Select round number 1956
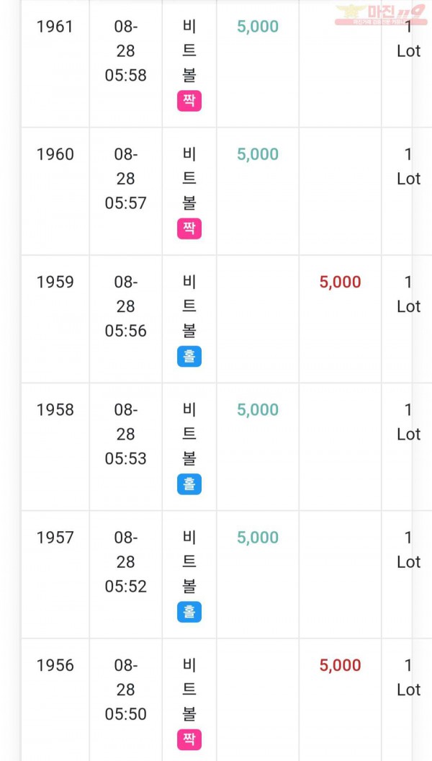The width and height of the screenshot is (432, 761). [55, 665]
